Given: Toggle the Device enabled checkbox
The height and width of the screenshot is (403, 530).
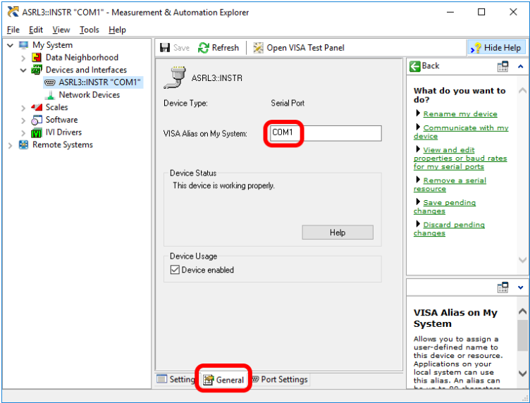Looking at the screenshot, I should [x=175, y=270].
